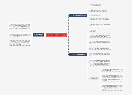Click leaf node 2 about 医疗保障 under branch 一

(x=98, y=11)
